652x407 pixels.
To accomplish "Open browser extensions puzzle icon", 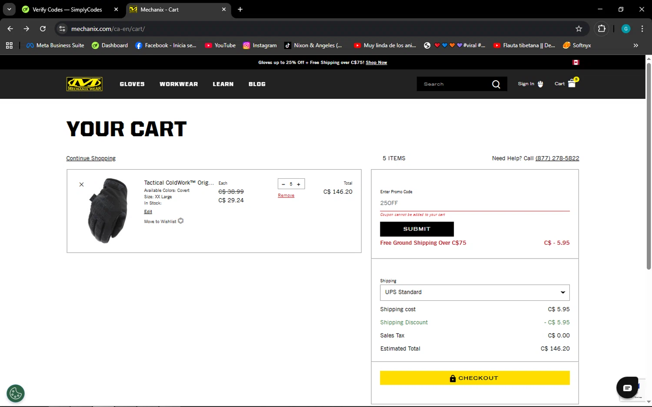I will (602, 29).
